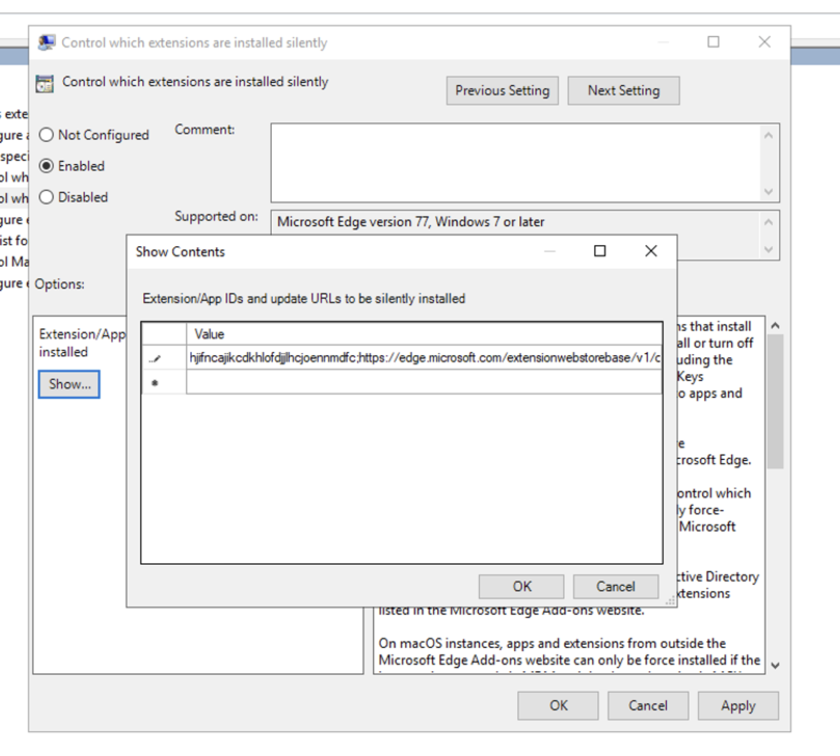Choose the Disabled radio button

[x=47, y=197]
